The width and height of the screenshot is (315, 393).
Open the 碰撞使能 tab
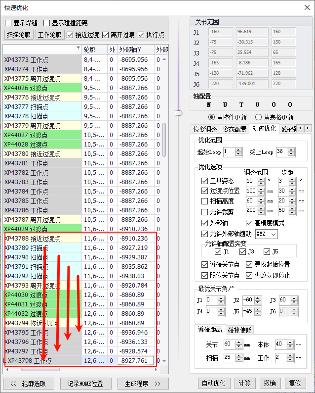click(240, 330)
